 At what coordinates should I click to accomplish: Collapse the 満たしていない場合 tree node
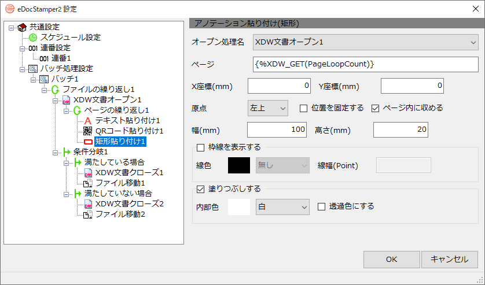coord(66,194)
